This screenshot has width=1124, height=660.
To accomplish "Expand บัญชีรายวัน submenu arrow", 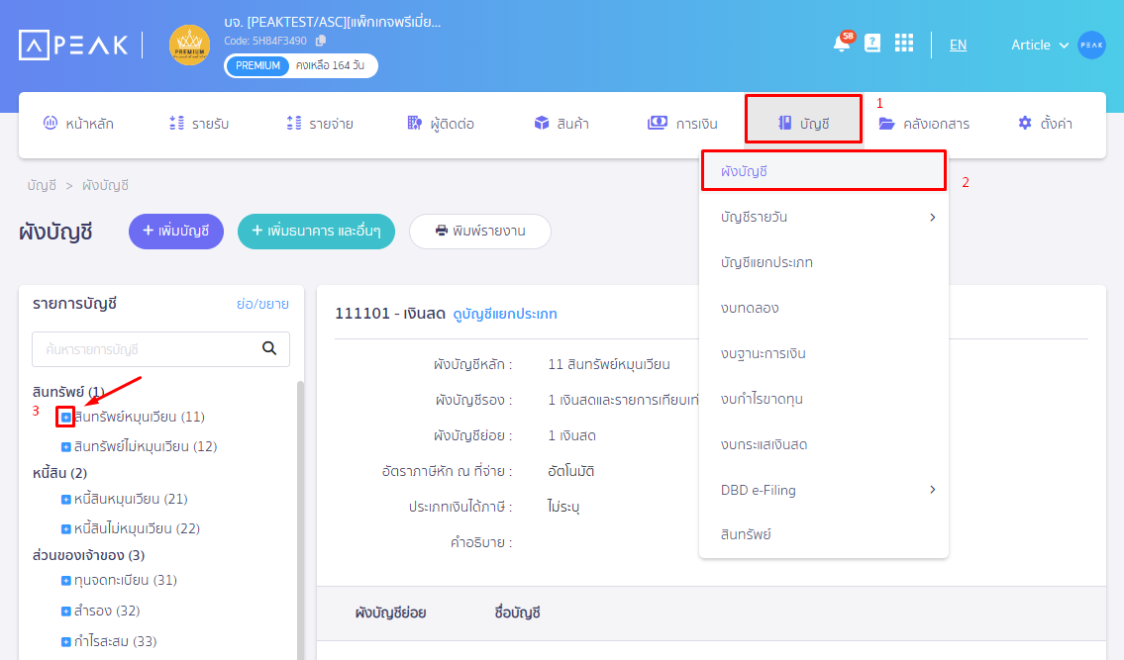I will tap(932, 217).
